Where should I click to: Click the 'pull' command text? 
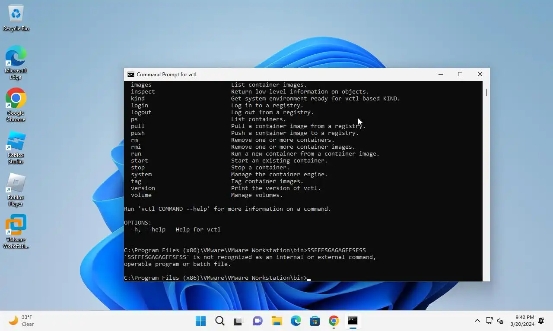(138, 126)
